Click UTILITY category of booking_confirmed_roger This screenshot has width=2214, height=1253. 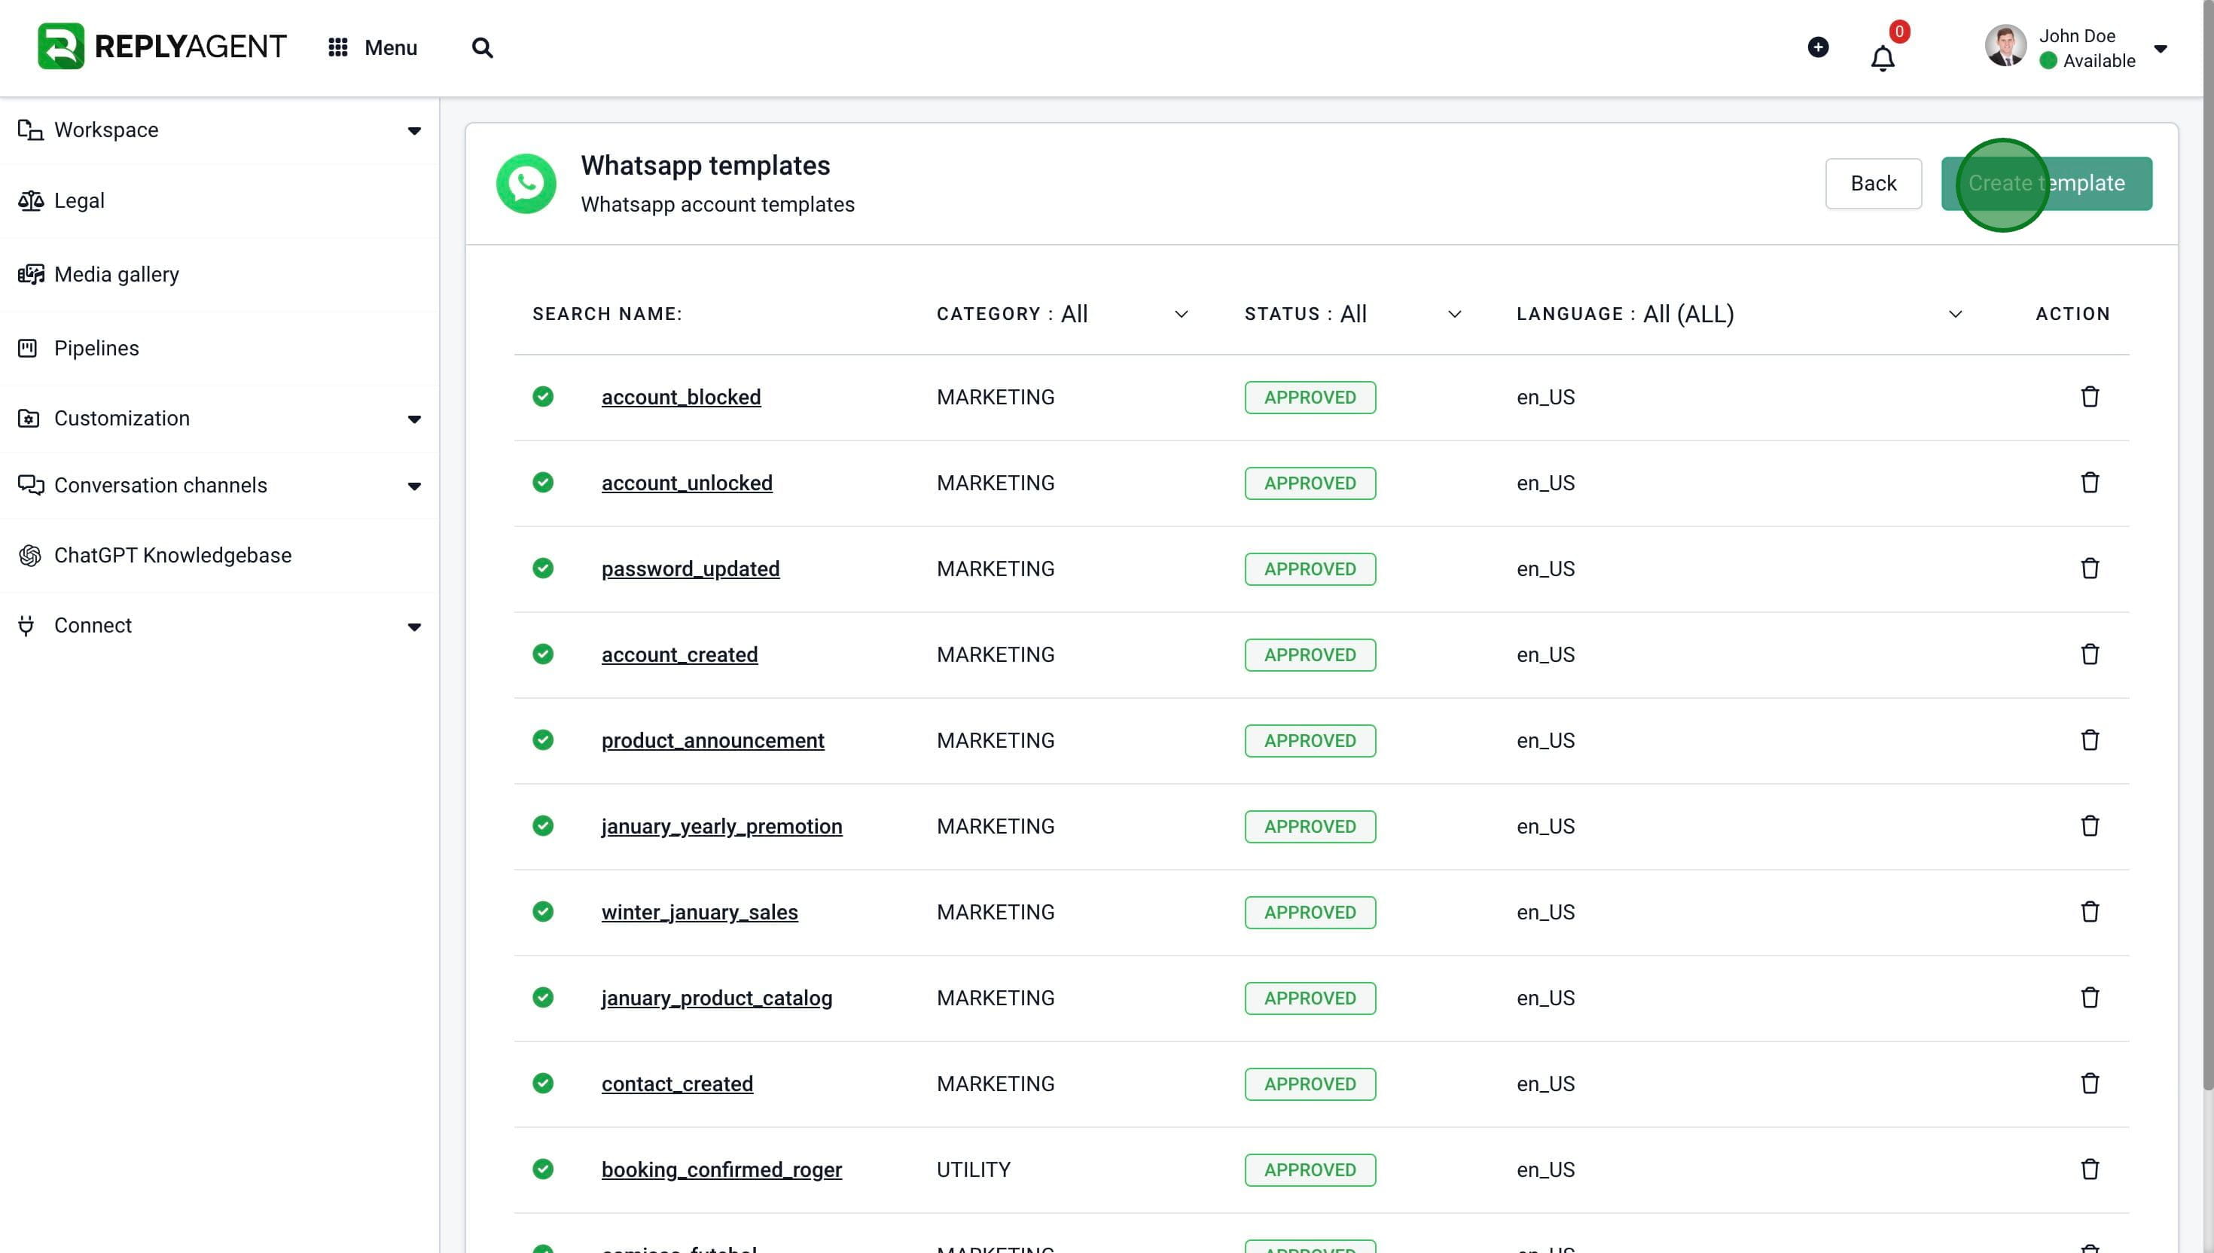(973, 1170)
